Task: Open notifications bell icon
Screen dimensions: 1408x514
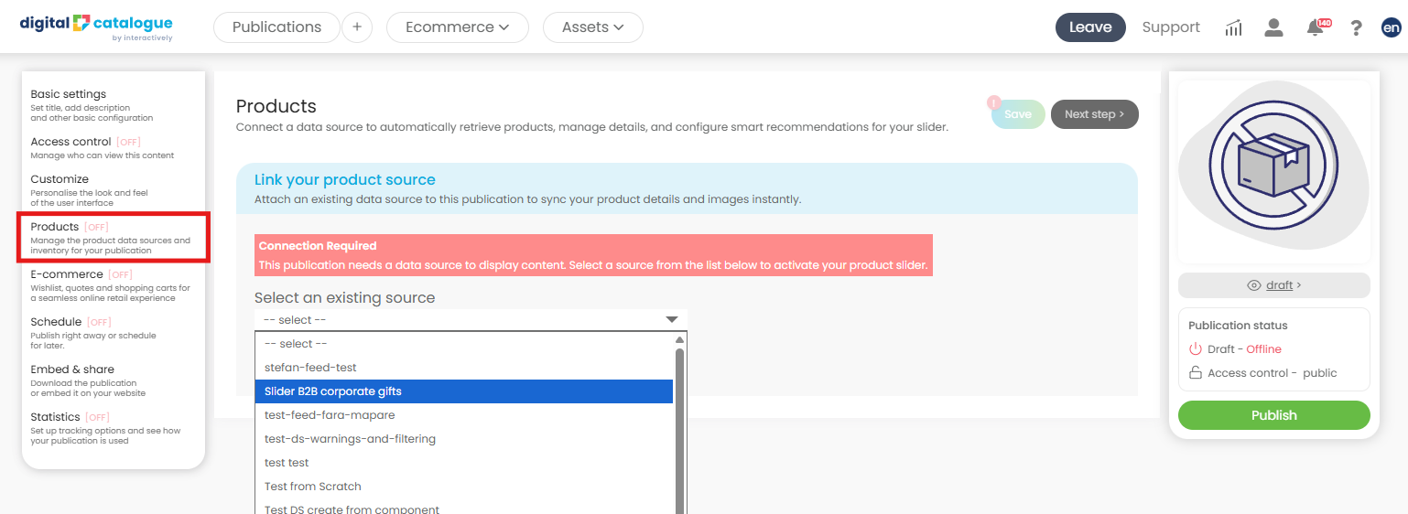Action: tap(1316, 27)
